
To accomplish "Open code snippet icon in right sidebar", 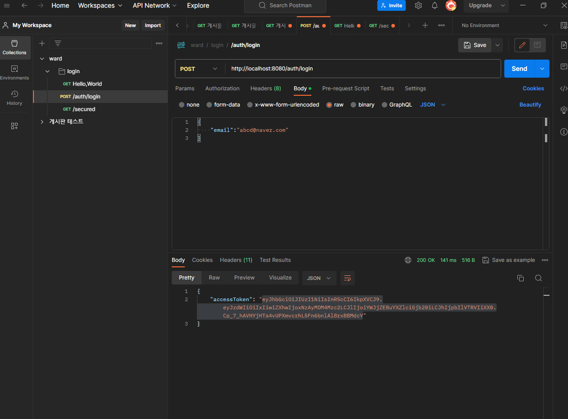I will coord(563,88).
